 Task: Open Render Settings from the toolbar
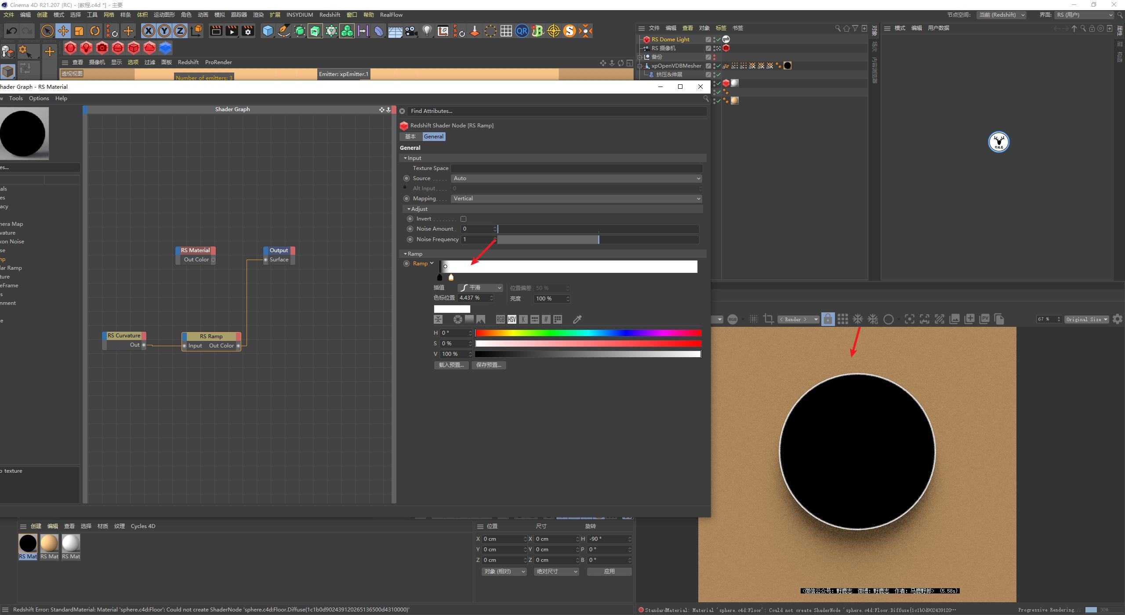pos(248,31)
